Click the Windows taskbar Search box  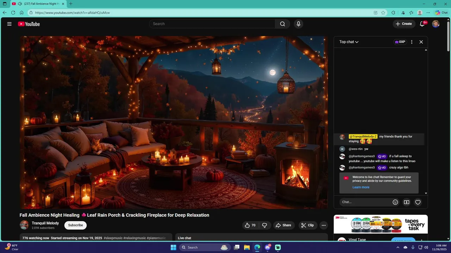205,247
